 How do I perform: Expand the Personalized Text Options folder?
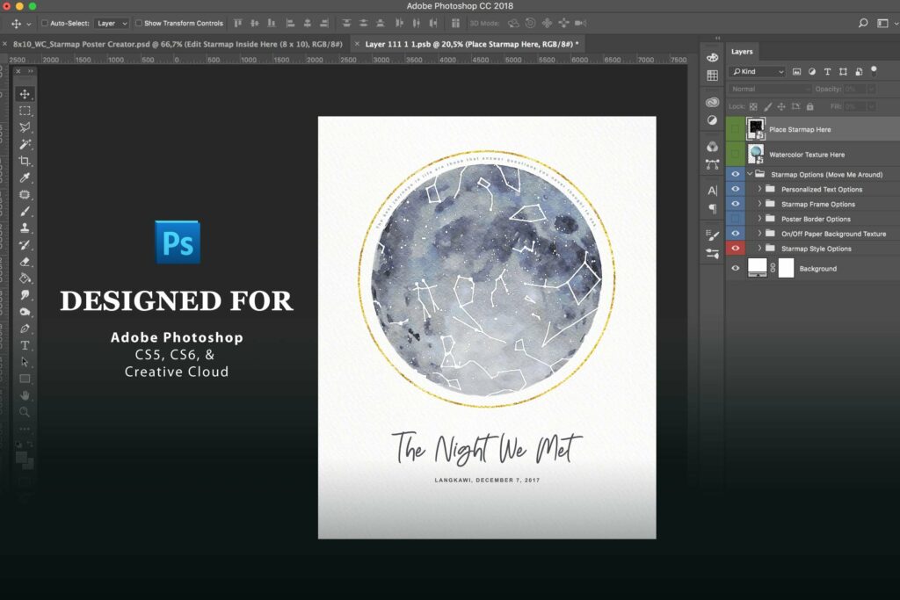760,189
